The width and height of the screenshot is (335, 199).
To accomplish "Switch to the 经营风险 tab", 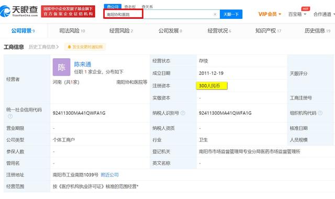I will 121,31.
